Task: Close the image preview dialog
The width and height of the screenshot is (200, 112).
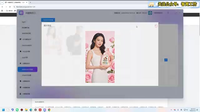Action: [x=156, y=26]
